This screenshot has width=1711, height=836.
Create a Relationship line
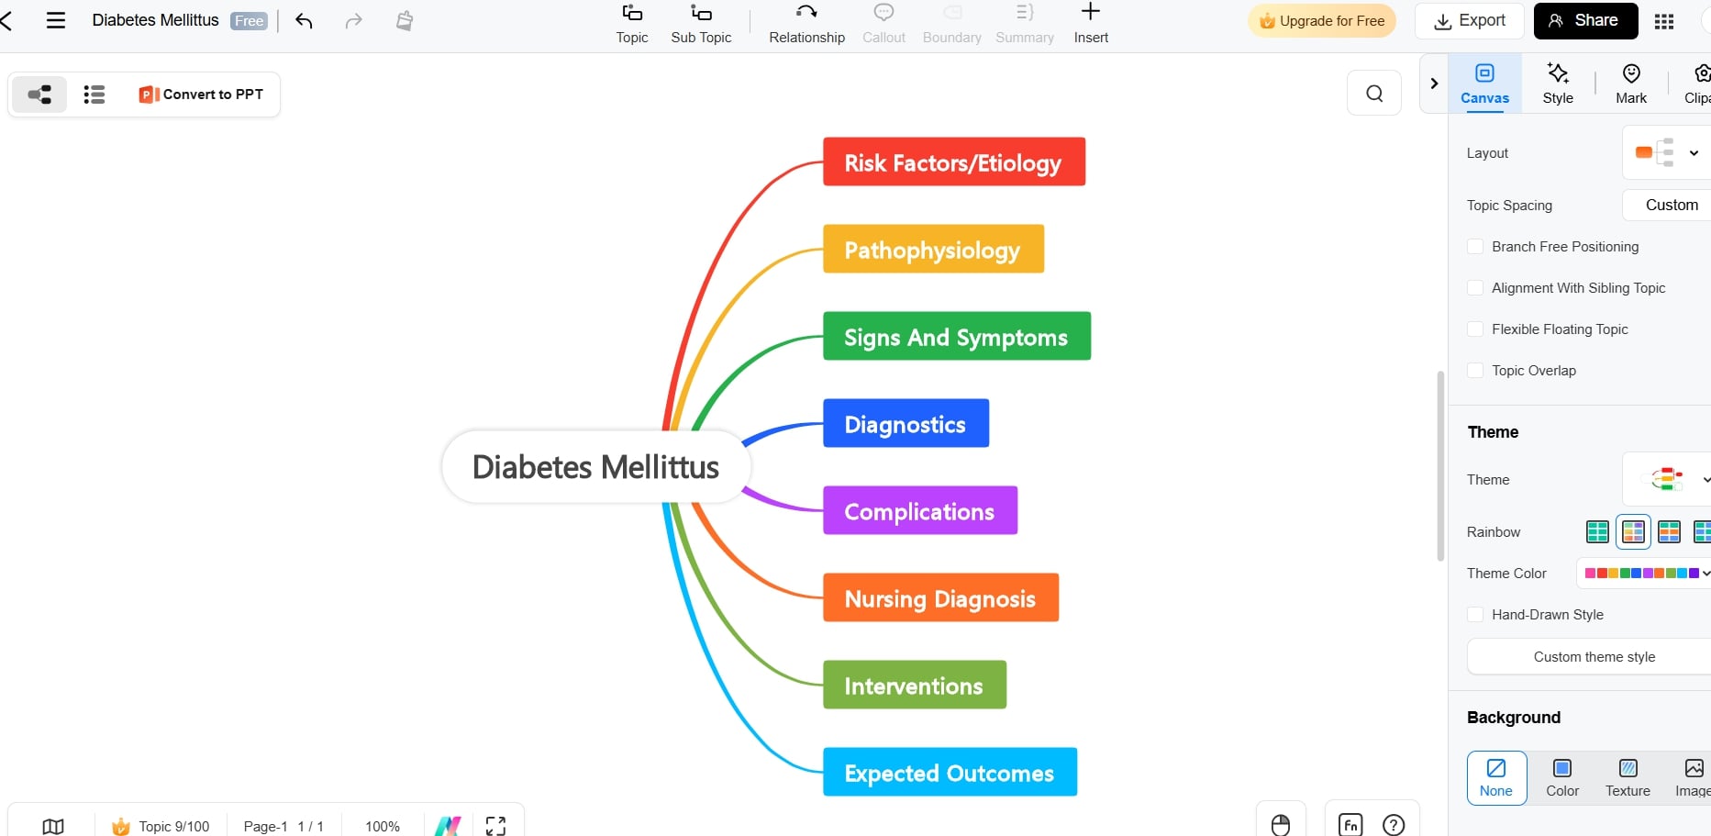click(x=806, y=23)
